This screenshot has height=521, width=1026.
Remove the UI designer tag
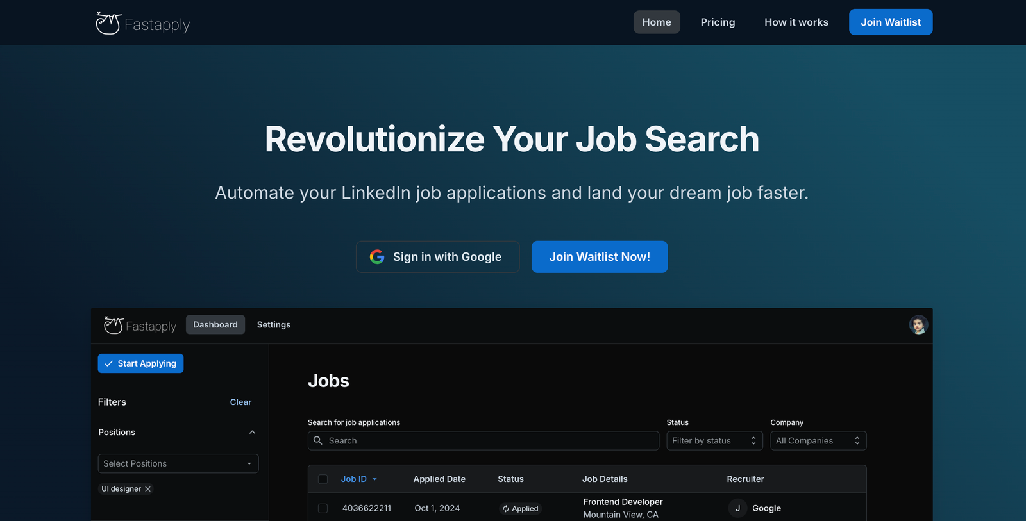point(147,489)
